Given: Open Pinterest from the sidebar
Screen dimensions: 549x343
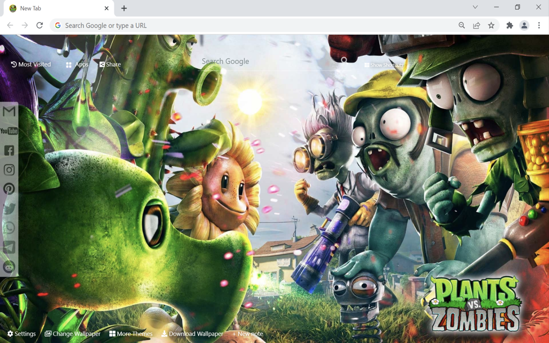Looking at the screenshot, I should coord(9,189).
